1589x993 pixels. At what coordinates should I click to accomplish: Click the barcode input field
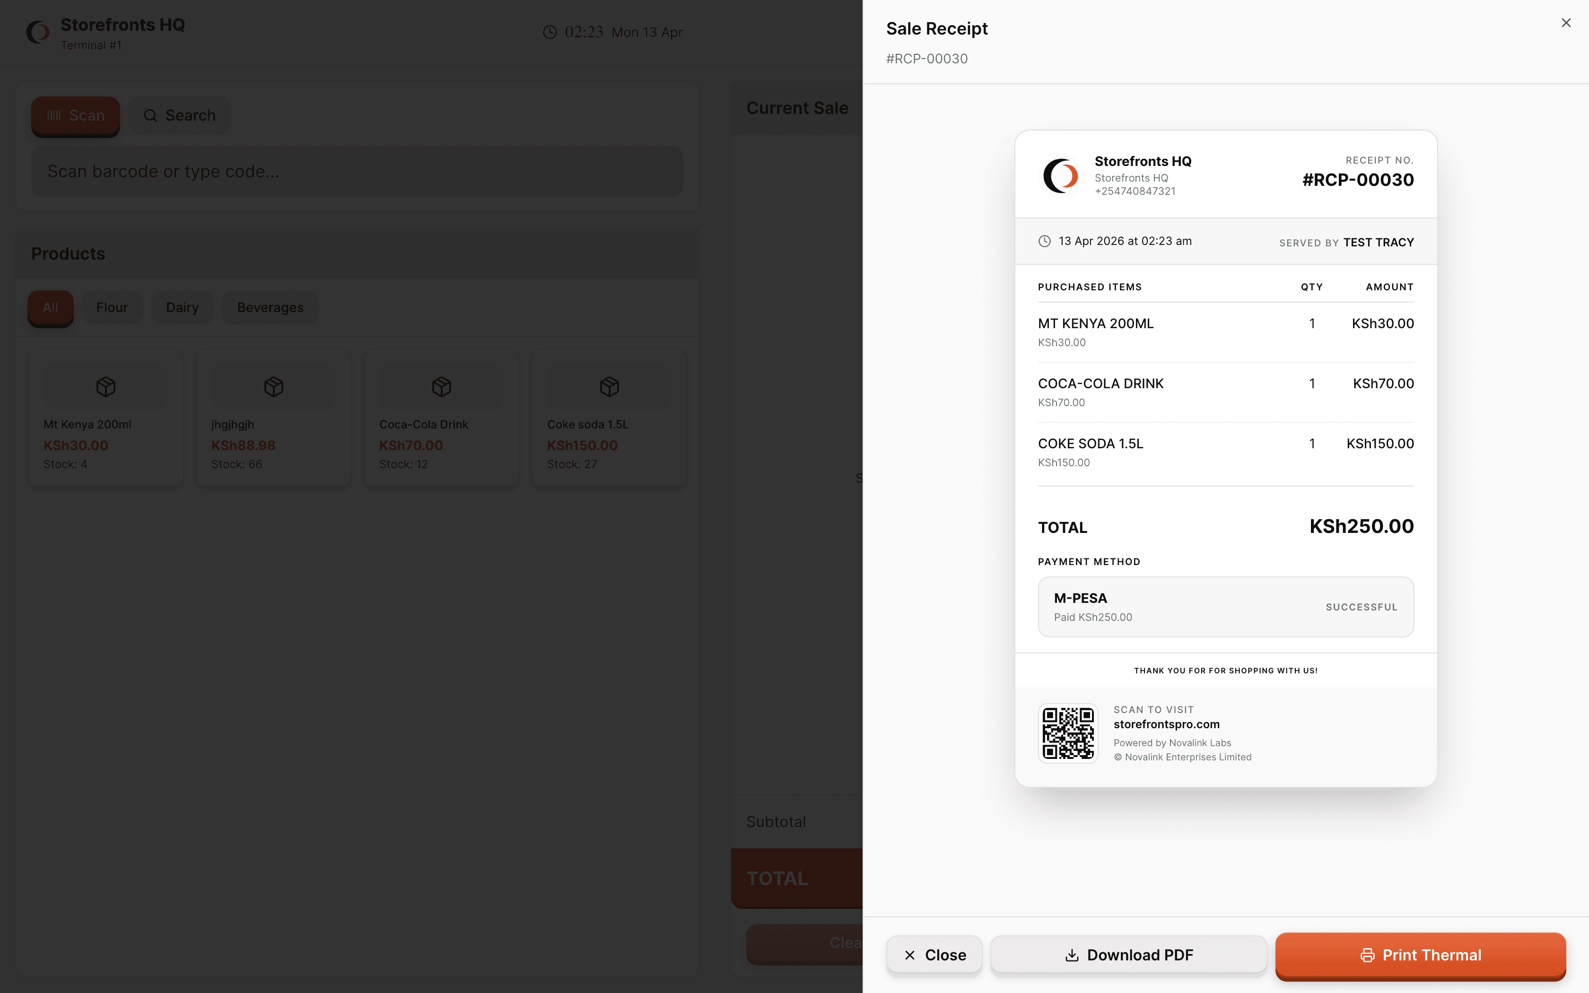coord(358,171)
